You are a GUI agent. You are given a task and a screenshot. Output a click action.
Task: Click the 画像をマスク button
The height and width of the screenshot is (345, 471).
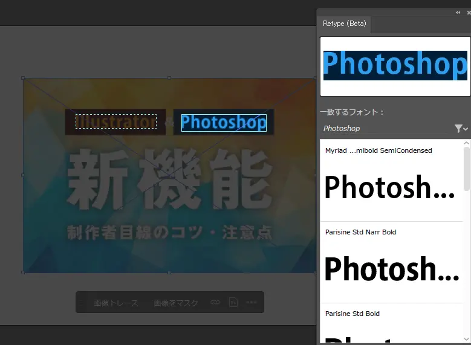point(176,303)
